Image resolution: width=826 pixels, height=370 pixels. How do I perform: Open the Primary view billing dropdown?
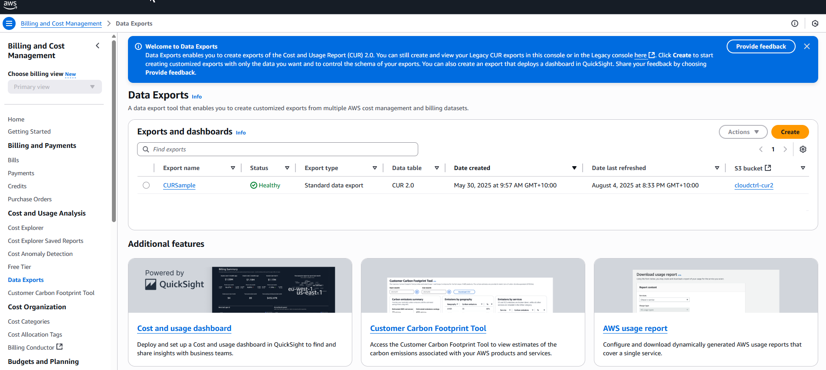click(55, 87)
